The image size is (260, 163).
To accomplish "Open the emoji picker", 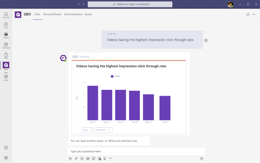I will coord(82,158).
